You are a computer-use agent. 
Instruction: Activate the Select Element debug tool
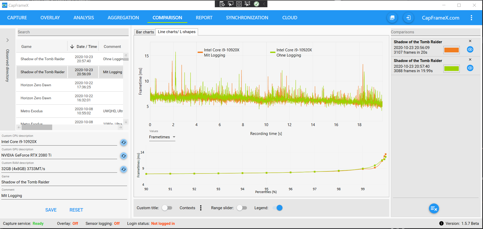[x=231, y=4]
